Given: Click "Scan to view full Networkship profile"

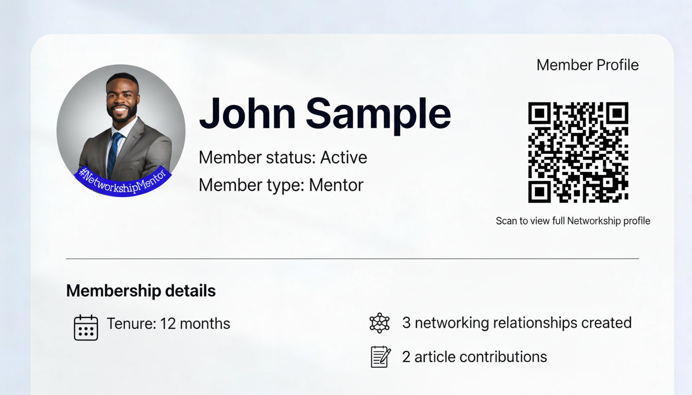Looking at the screenshot, I should pyautogui.click(x=573, y=221).
